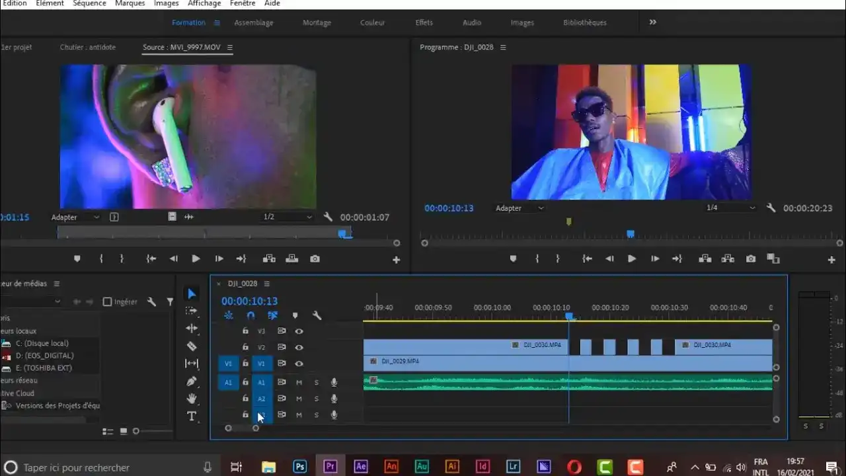Screen dimensions: 846x476
Task: Select the Razor tool
Action: 192,346
